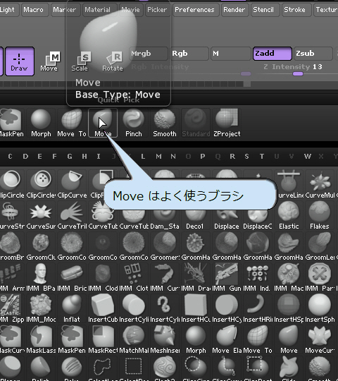This screenshot has height=381, width=338.
Task: Select the MaskLass brush
Action: pyautogui.click(x=41, y=340)
